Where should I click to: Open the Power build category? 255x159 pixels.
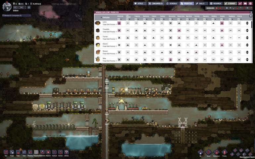click(18, 152)
